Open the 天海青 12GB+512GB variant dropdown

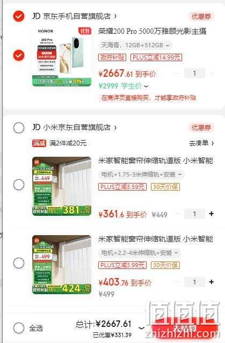click(135, 45)
